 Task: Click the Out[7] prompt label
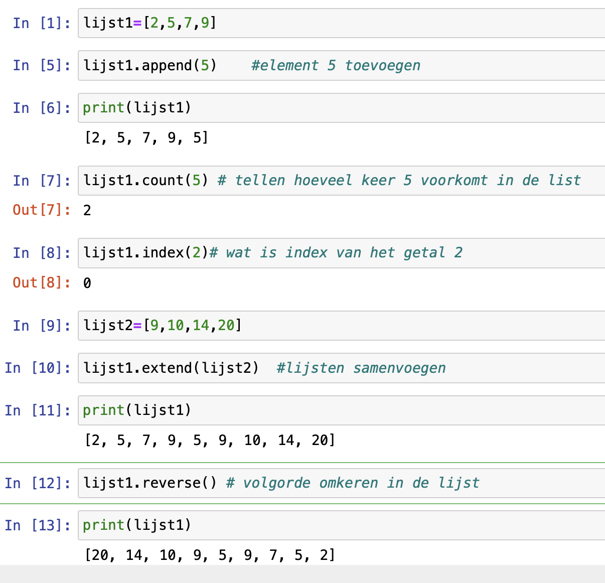[42, 210]
